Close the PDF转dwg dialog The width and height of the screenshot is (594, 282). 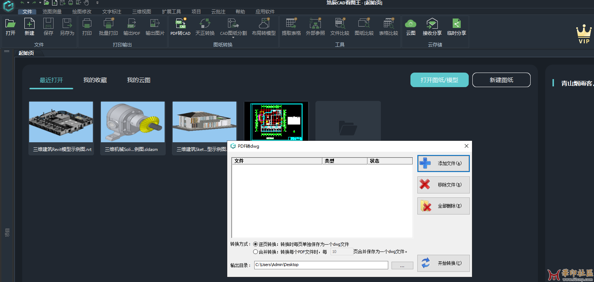pos(467,146)
